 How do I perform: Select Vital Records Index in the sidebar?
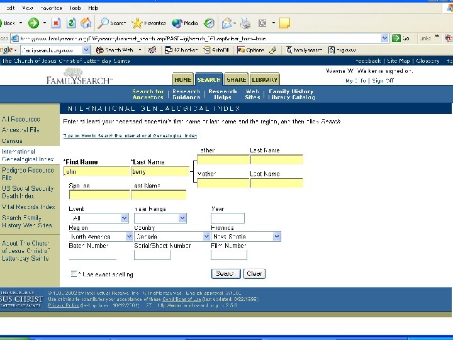click(x=28, y=207)
